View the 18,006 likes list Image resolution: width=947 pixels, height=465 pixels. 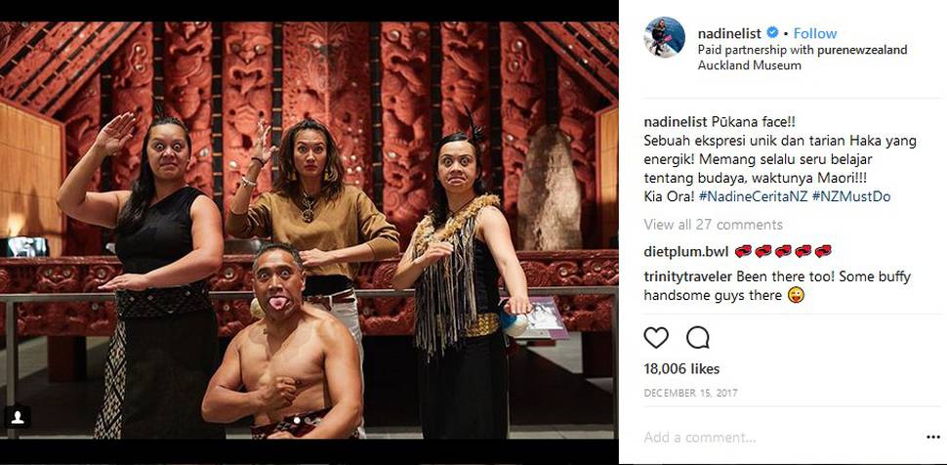click(x=681, y=369)
